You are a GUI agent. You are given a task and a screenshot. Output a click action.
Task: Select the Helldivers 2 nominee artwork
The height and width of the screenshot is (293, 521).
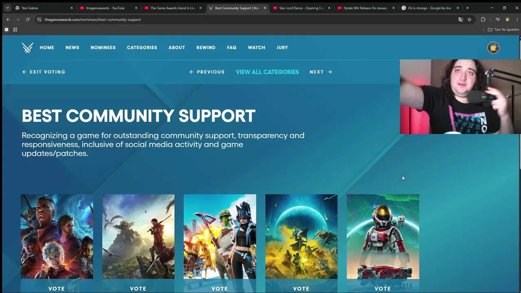coord(301,236)
